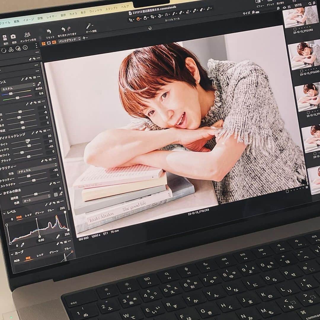
Task: Open the Image (イメージ) menu
Action: click(x=28, y=20)
